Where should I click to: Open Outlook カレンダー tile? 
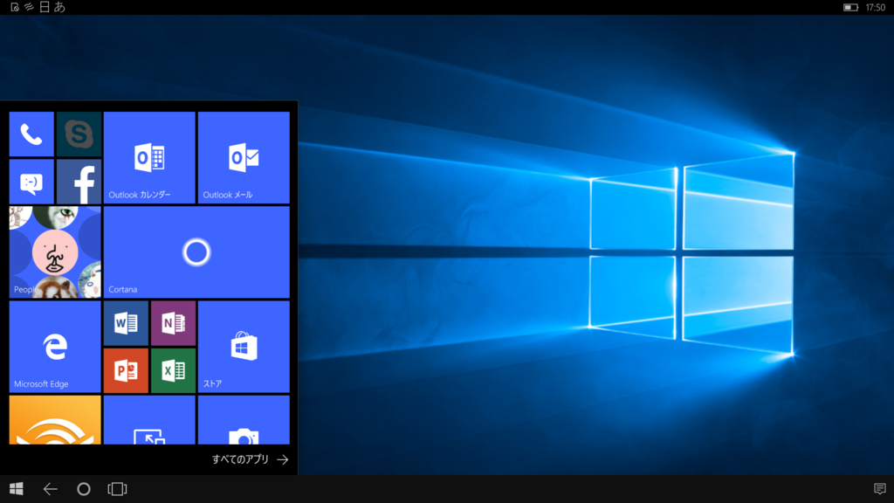[149, 157]
